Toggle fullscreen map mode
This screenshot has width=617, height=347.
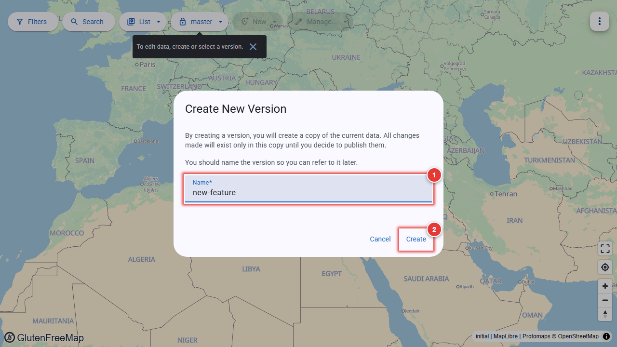[605, 249]
